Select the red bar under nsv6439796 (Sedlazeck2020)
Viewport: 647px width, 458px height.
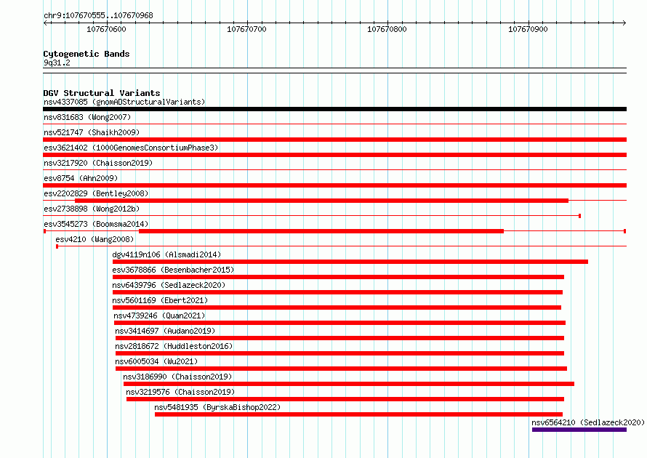[x=337, y=292]
